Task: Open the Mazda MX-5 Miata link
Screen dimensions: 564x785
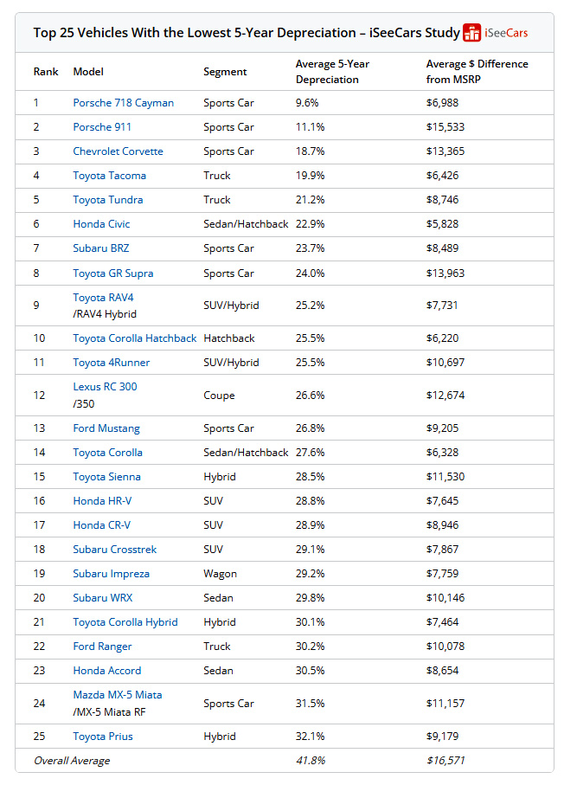Action: coord(117,695)
